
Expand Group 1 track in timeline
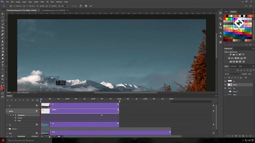7,129
